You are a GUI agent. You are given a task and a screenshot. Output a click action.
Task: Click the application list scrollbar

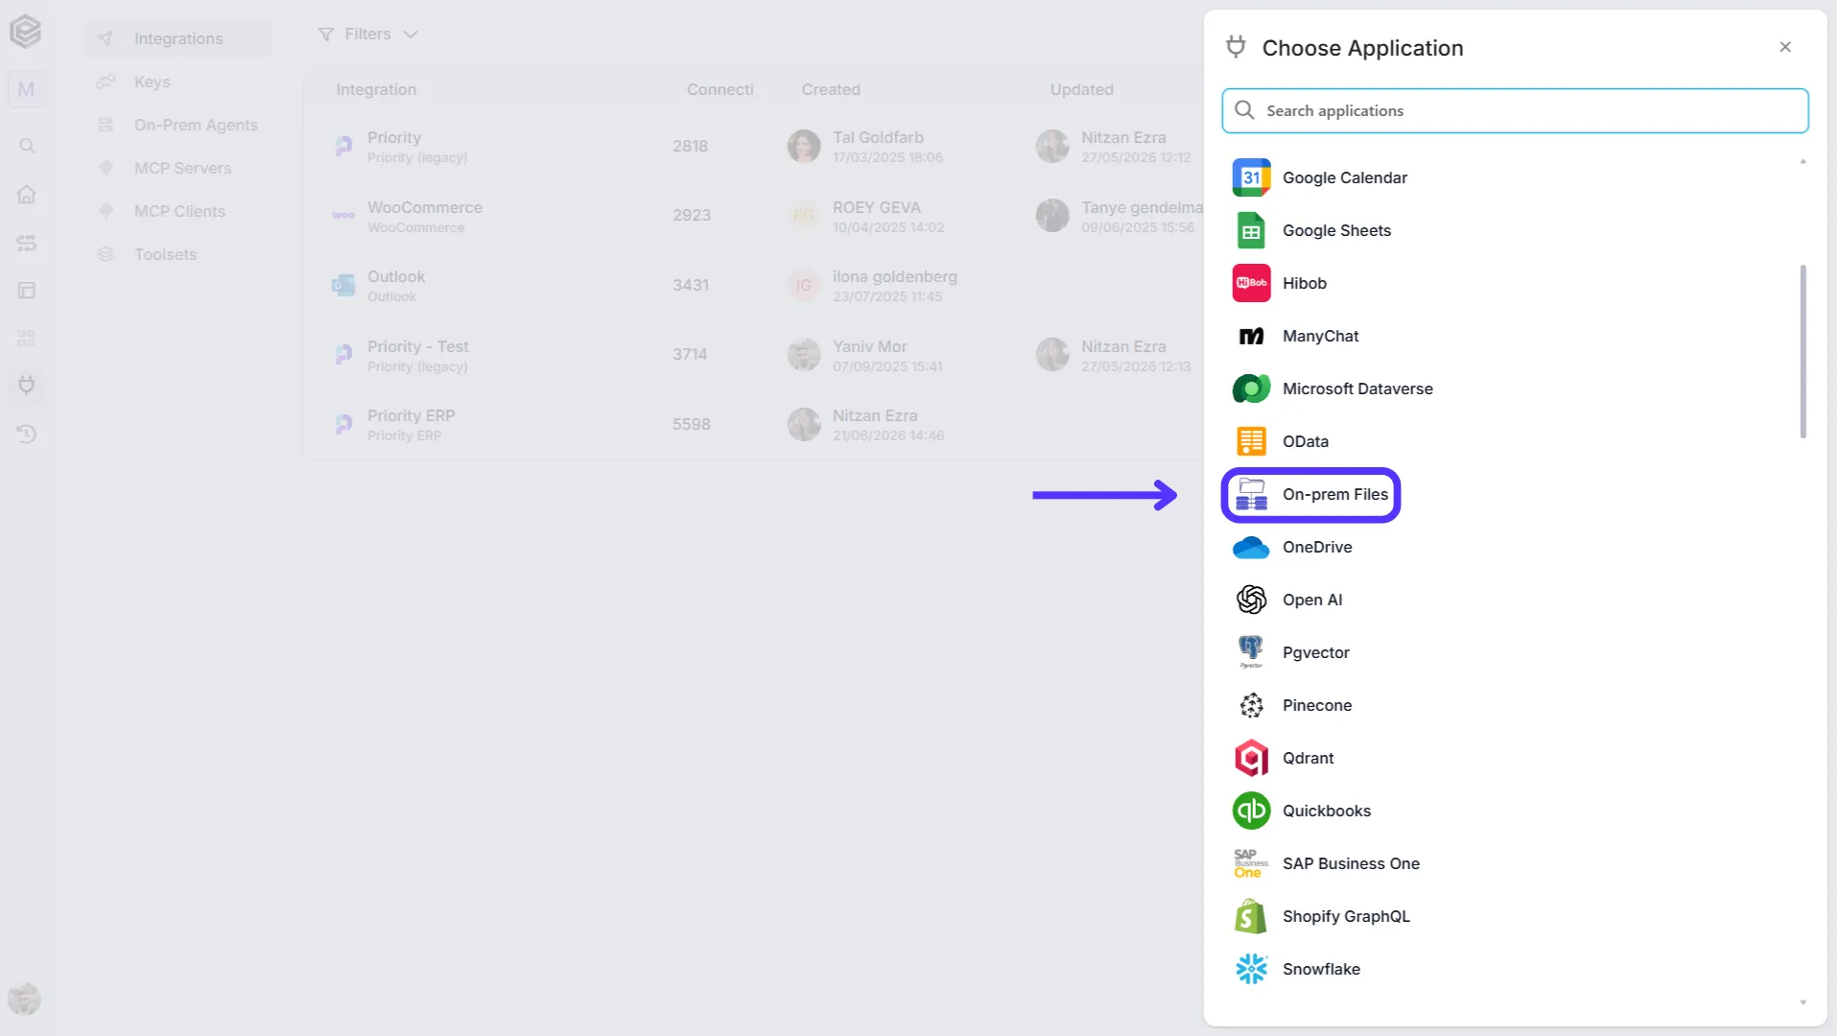coord(1803,351)
